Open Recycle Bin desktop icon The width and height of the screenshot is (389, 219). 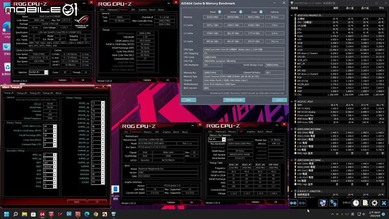(x=6, y=69)
